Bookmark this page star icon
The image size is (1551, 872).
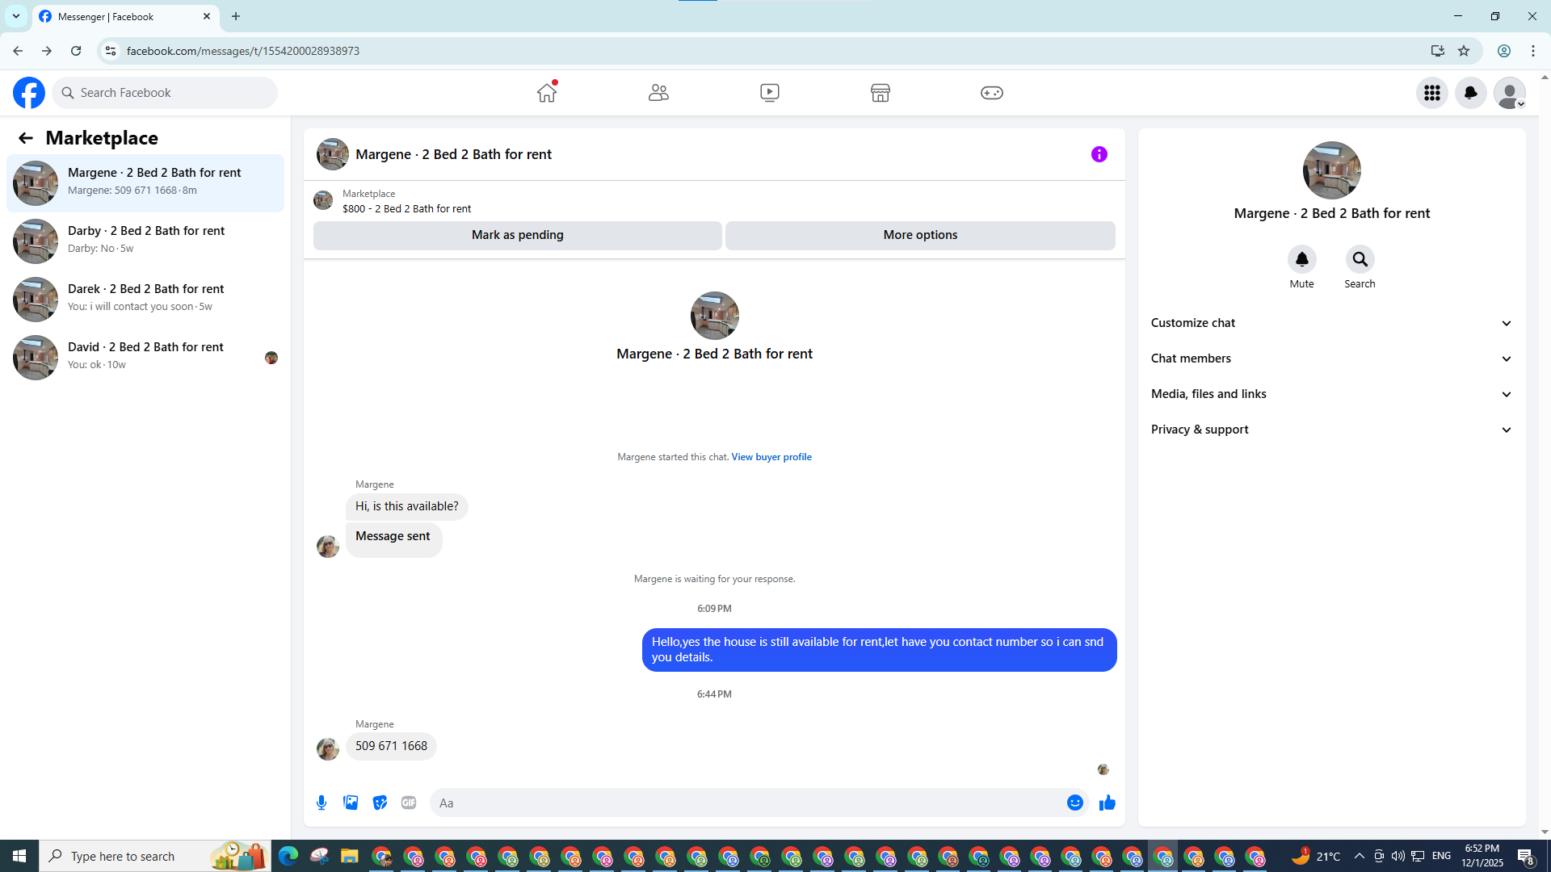[1464, 51]
